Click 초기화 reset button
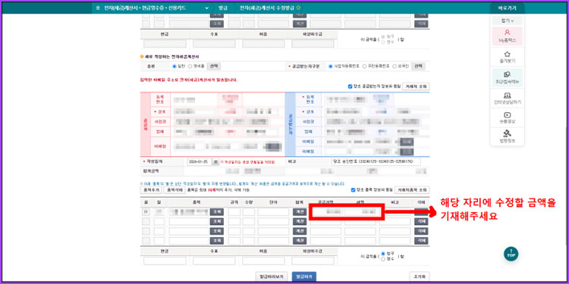The image size is (569, 284). point(420,276)
